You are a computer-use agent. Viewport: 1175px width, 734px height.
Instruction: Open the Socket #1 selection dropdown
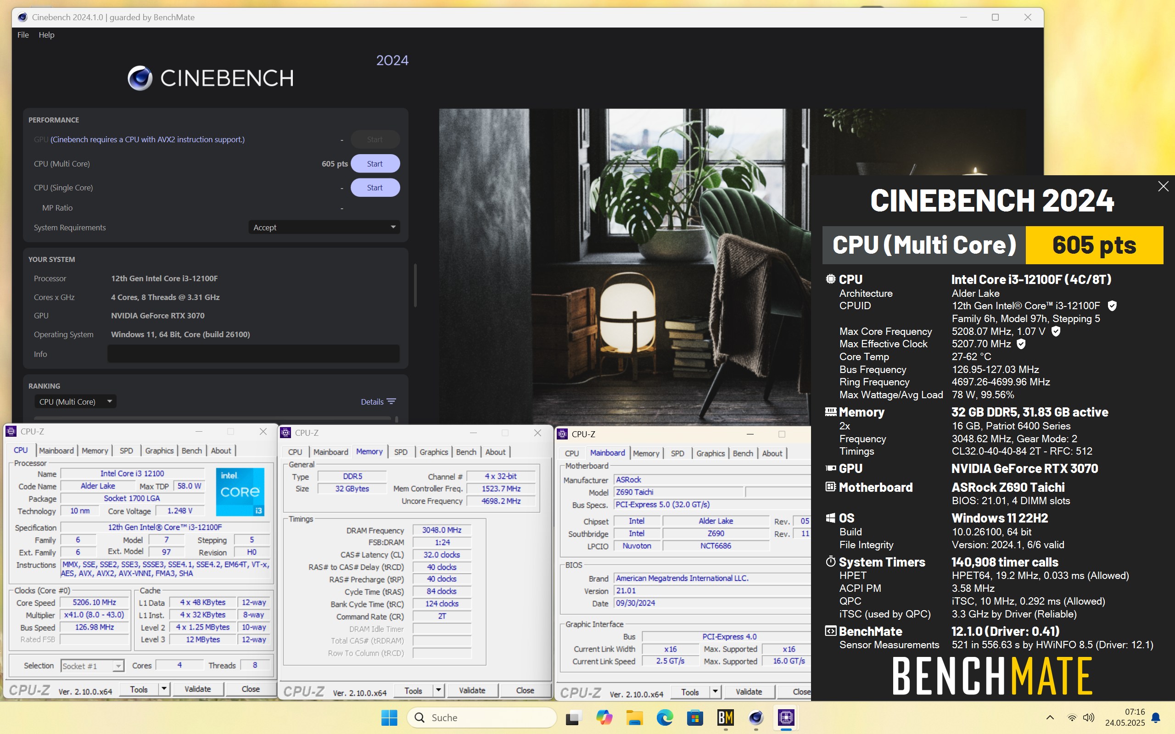[x=93, y=666]
